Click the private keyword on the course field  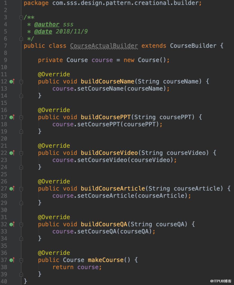(x=50, y=60)
